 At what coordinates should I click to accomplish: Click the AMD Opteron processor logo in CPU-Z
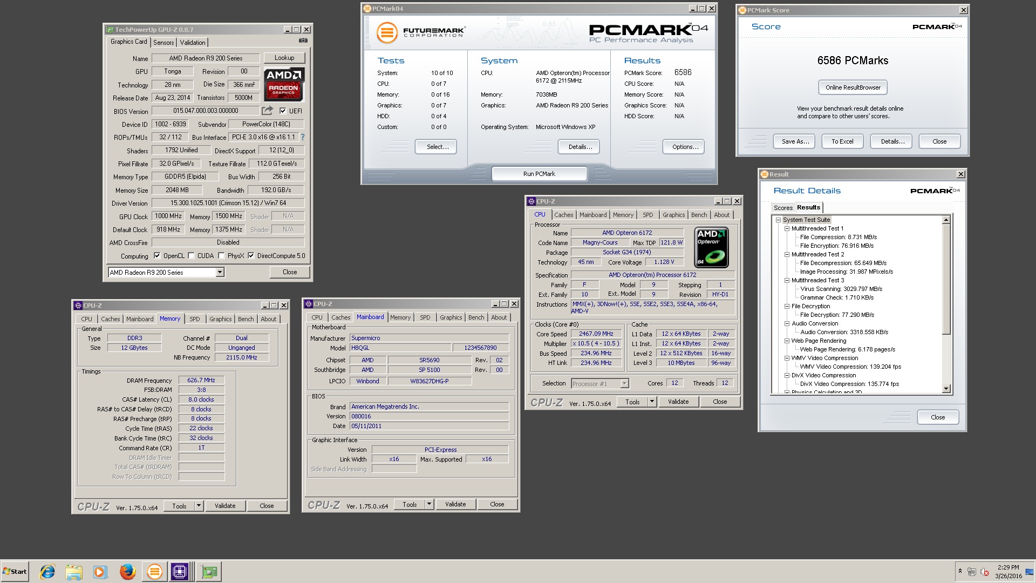click(712, 247)
